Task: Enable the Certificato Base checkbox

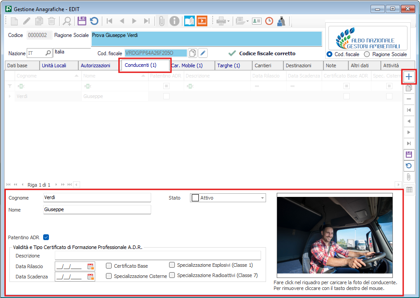Action: (x=109, y=266)
